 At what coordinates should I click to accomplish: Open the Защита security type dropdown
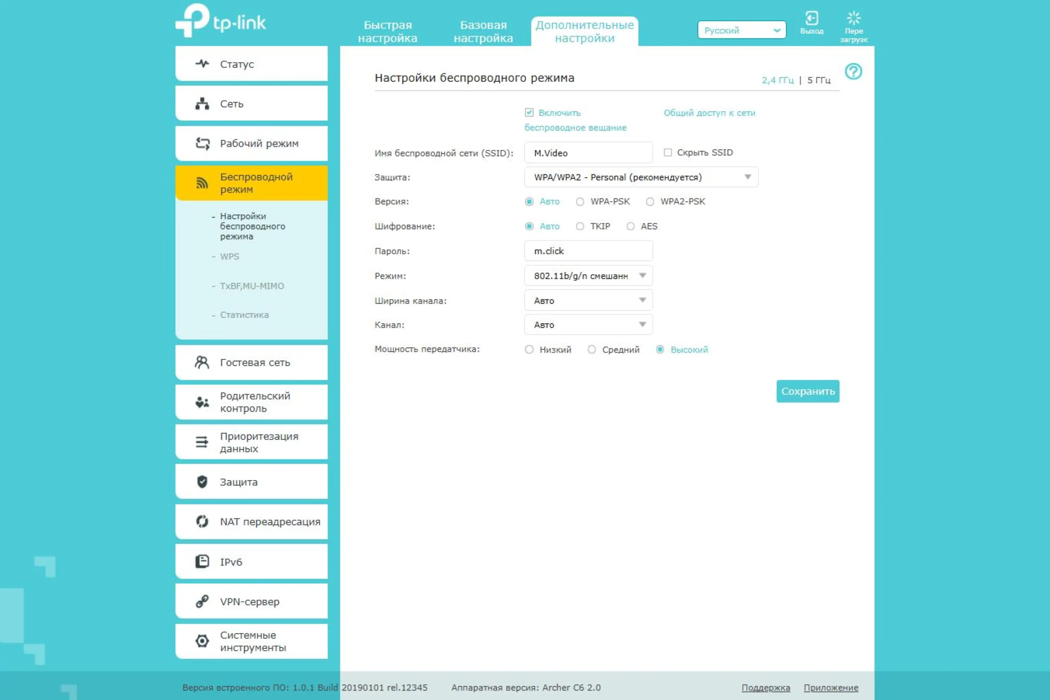pos(641,177)
